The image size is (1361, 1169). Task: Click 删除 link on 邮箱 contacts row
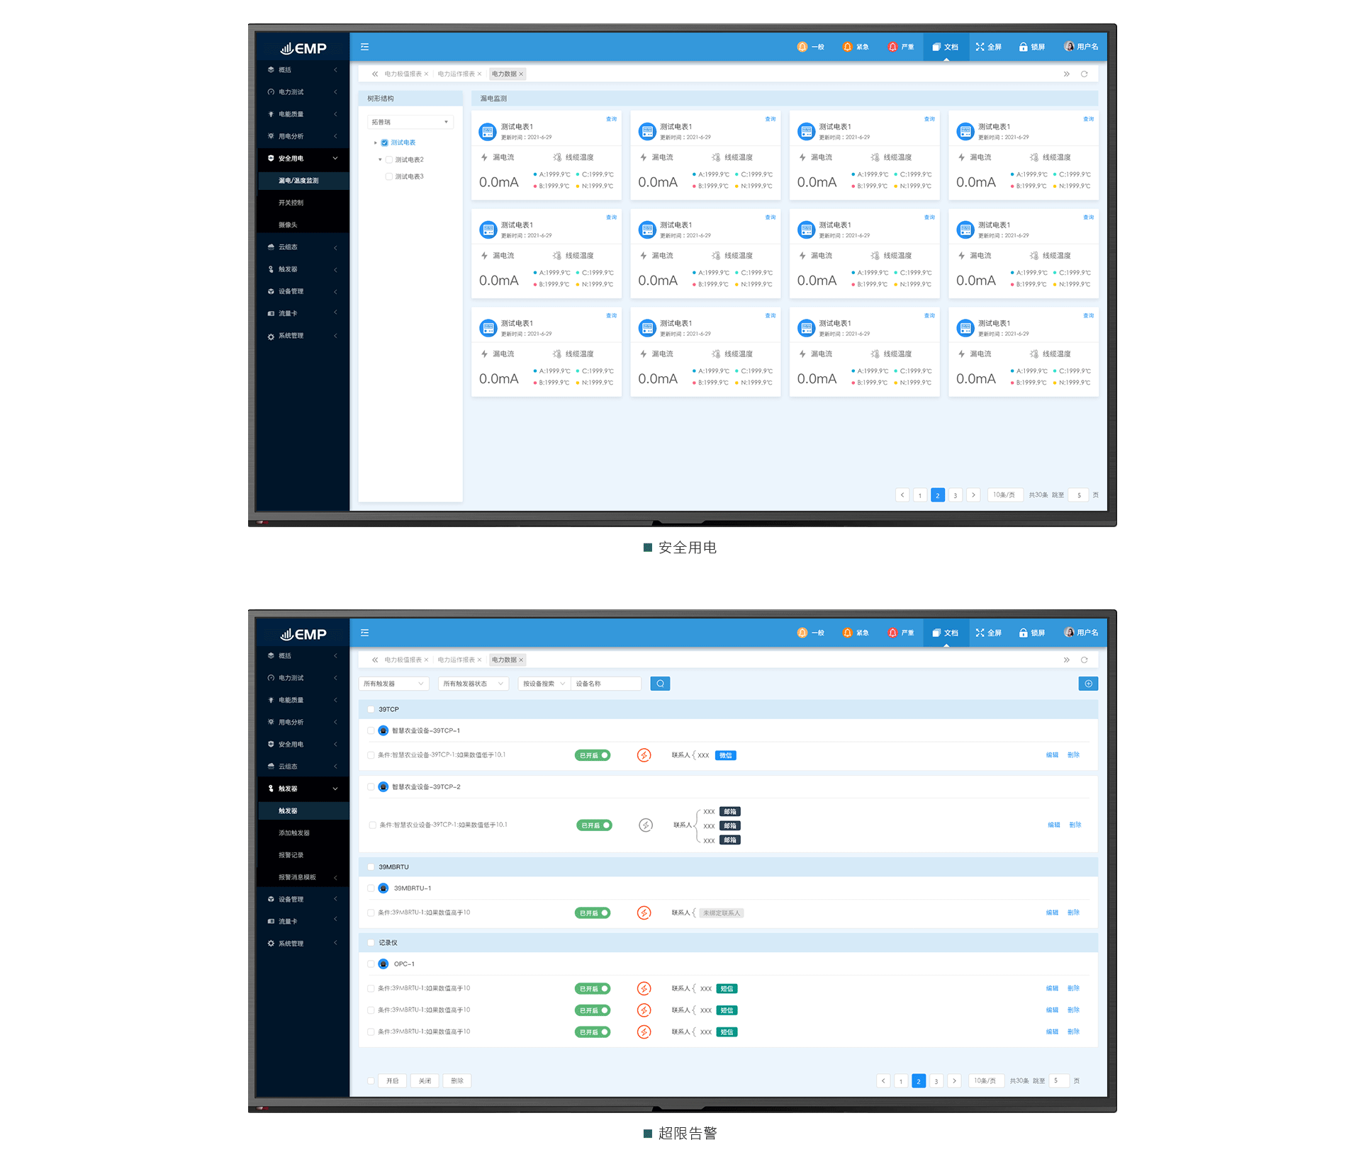(1075, 825)
